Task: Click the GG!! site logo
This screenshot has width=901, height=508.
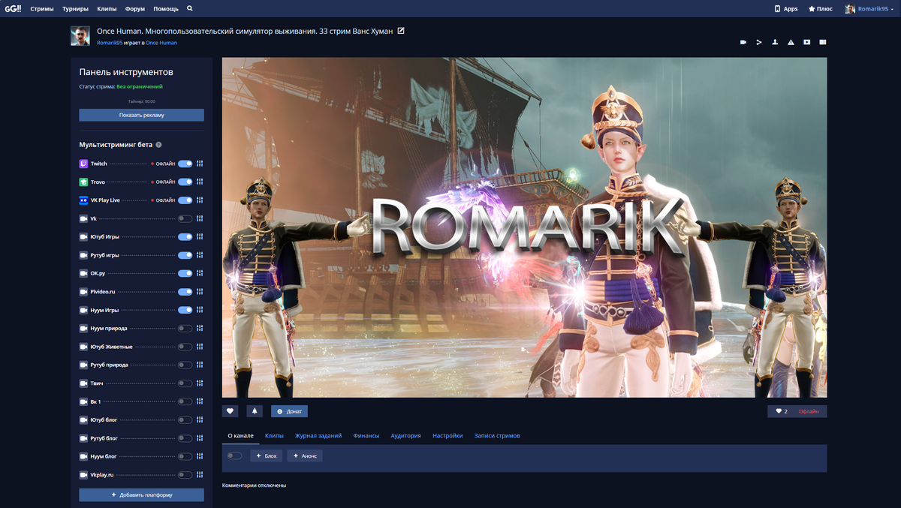Action: coord(13,8)
